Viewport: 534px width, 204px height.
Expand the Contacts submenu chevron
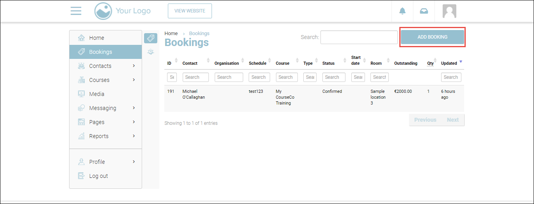pyautogui.click(x=133, y=66)
